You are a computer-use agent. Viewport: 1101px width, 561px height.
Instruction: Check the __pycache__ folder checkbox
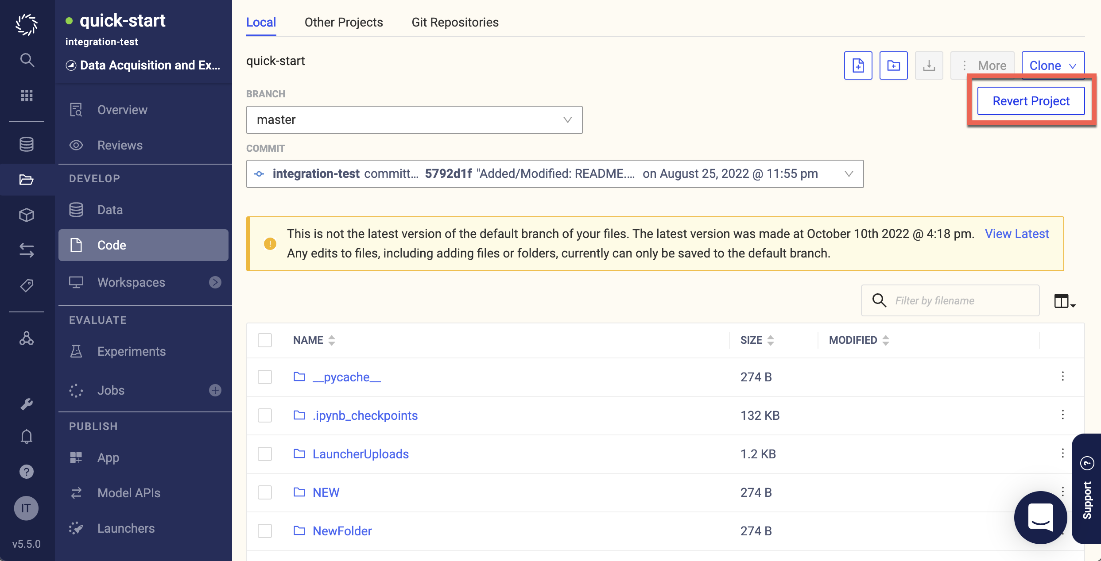pos(265,377)
